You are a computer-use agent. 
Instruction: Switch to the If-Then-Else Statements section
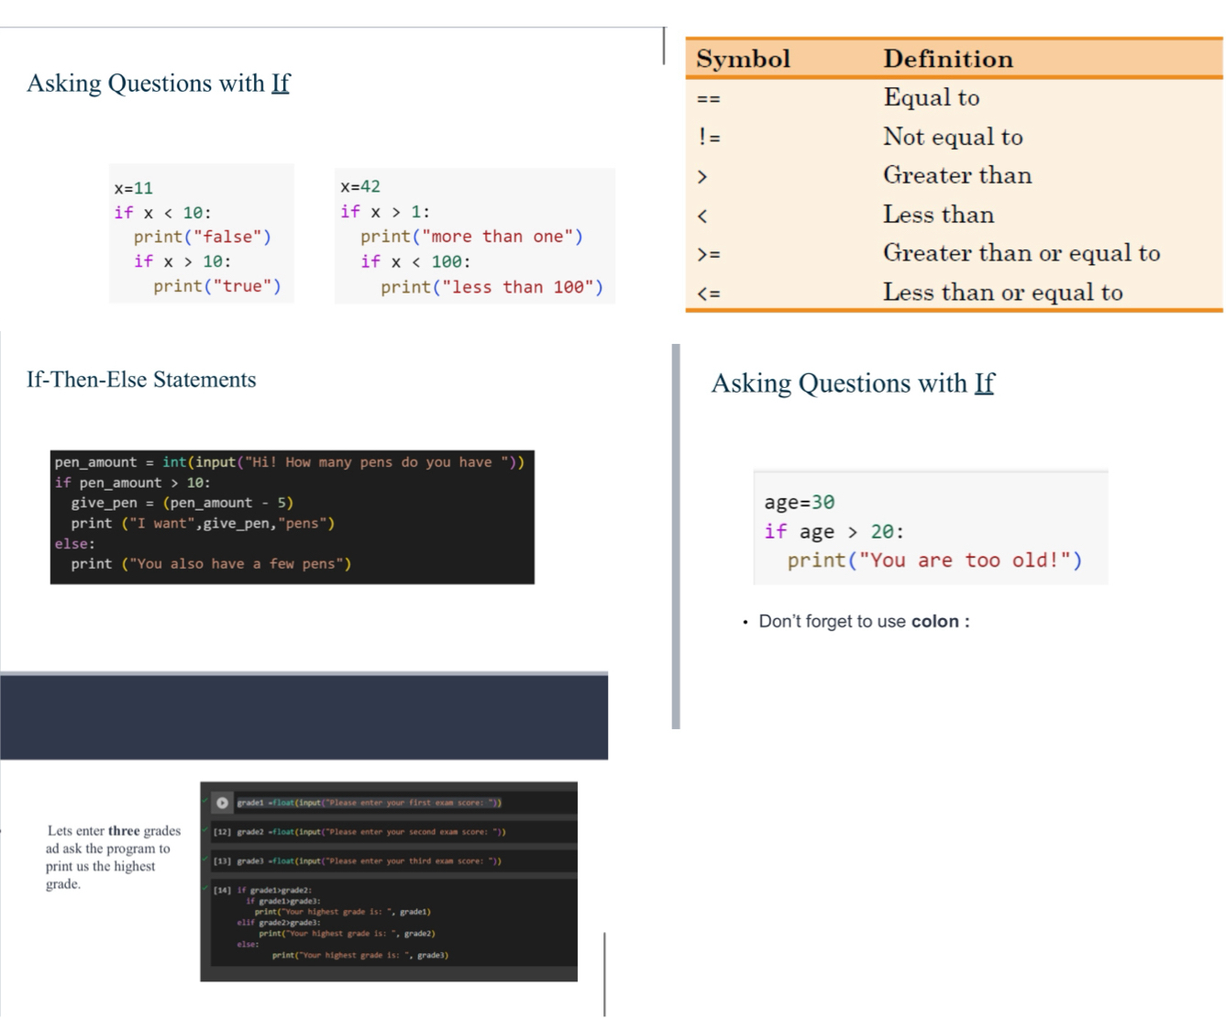[140, 379]
